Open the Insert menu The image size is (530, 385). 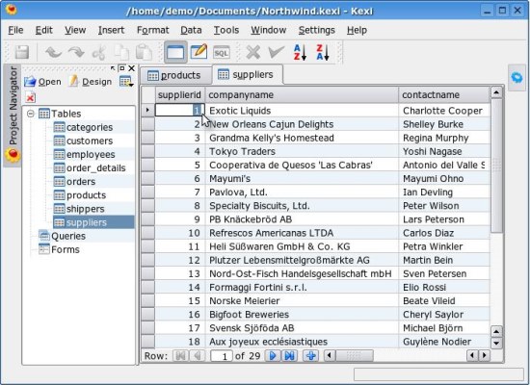point(111,30)
